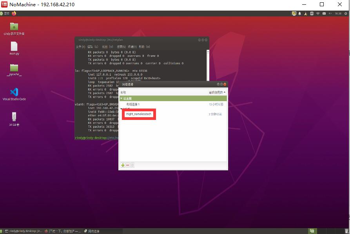Click the 'lo: flags=73' line in terminal
Viewport: 350px width, 234px height.
[111, 71]
